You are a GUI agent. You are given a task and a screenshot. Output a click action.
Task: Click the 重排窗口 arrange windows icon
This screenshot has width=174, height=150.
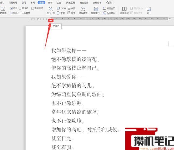(x=96, y=9)
